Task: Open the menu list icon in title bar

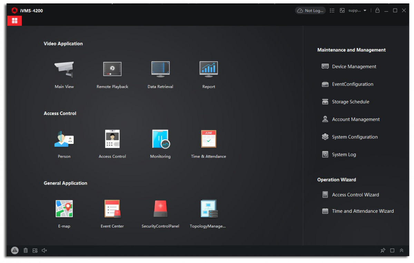Action: coord(332,11)
